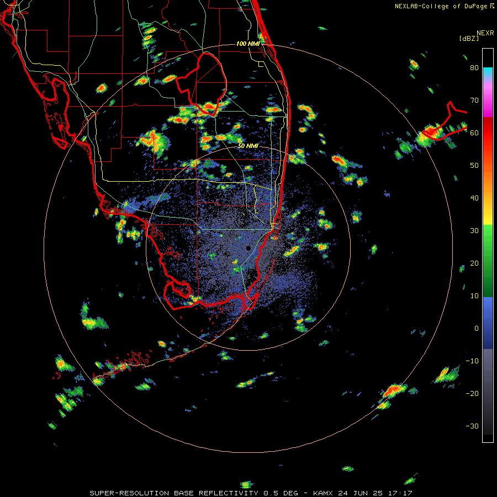Pick the cyan band atop the color bar
This screenshot has width=497, height=497.
(488, 72)
